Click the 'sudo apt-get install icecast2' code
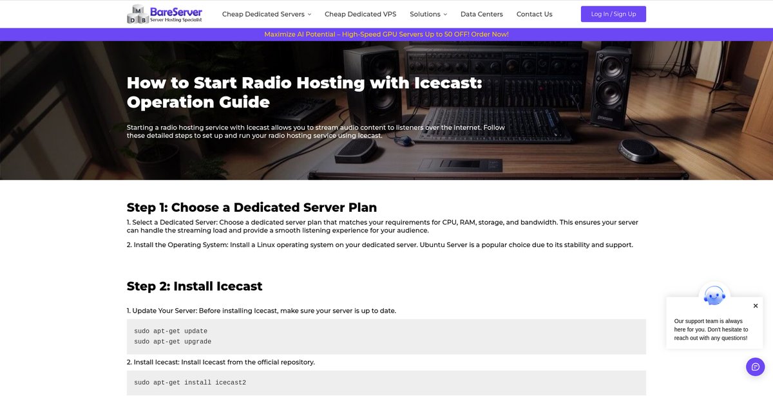This screenshot has height=399, width=773. (x=190, y=382)
